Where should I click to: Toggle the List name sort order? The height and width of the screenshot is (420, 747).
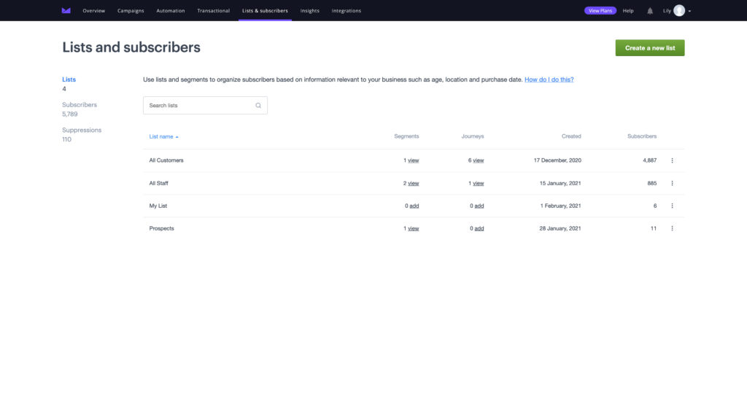162,136
